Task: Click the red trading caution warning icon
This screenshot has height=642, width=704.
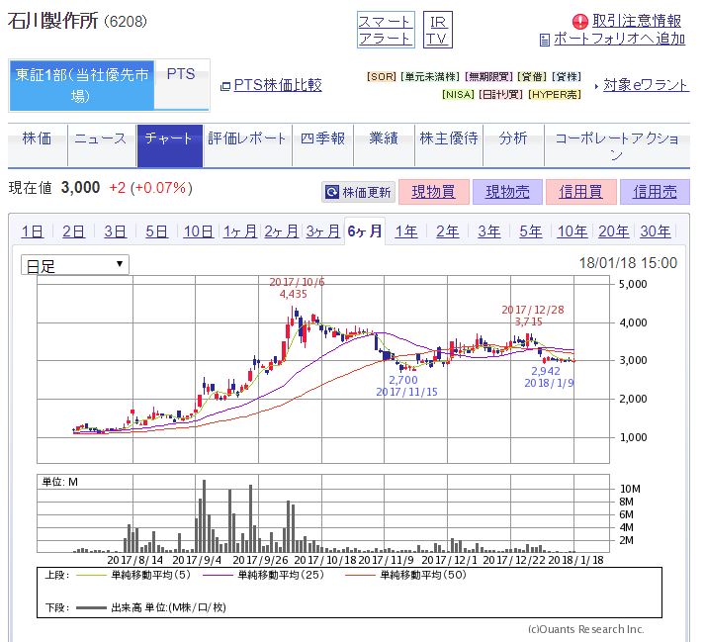Action: 581,21
